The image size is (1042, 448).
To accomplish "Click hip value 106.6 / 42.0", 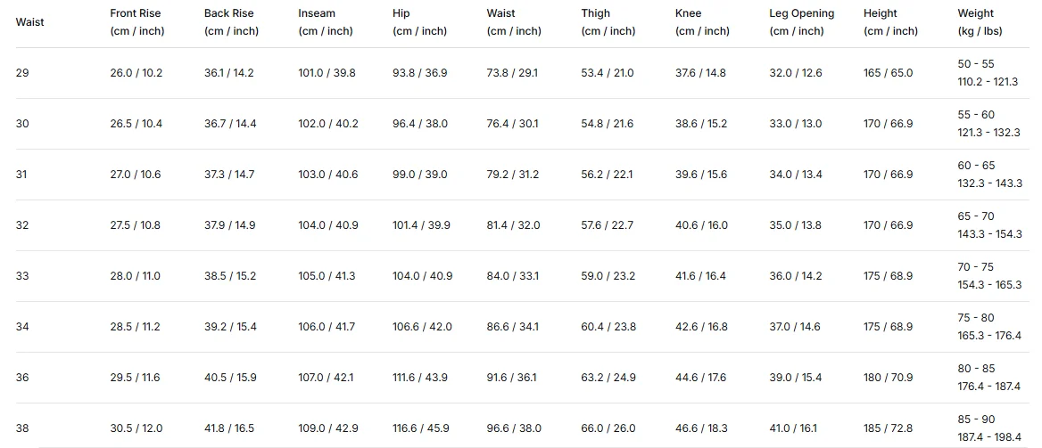I will pyautogui.click(x=423, y=327).
